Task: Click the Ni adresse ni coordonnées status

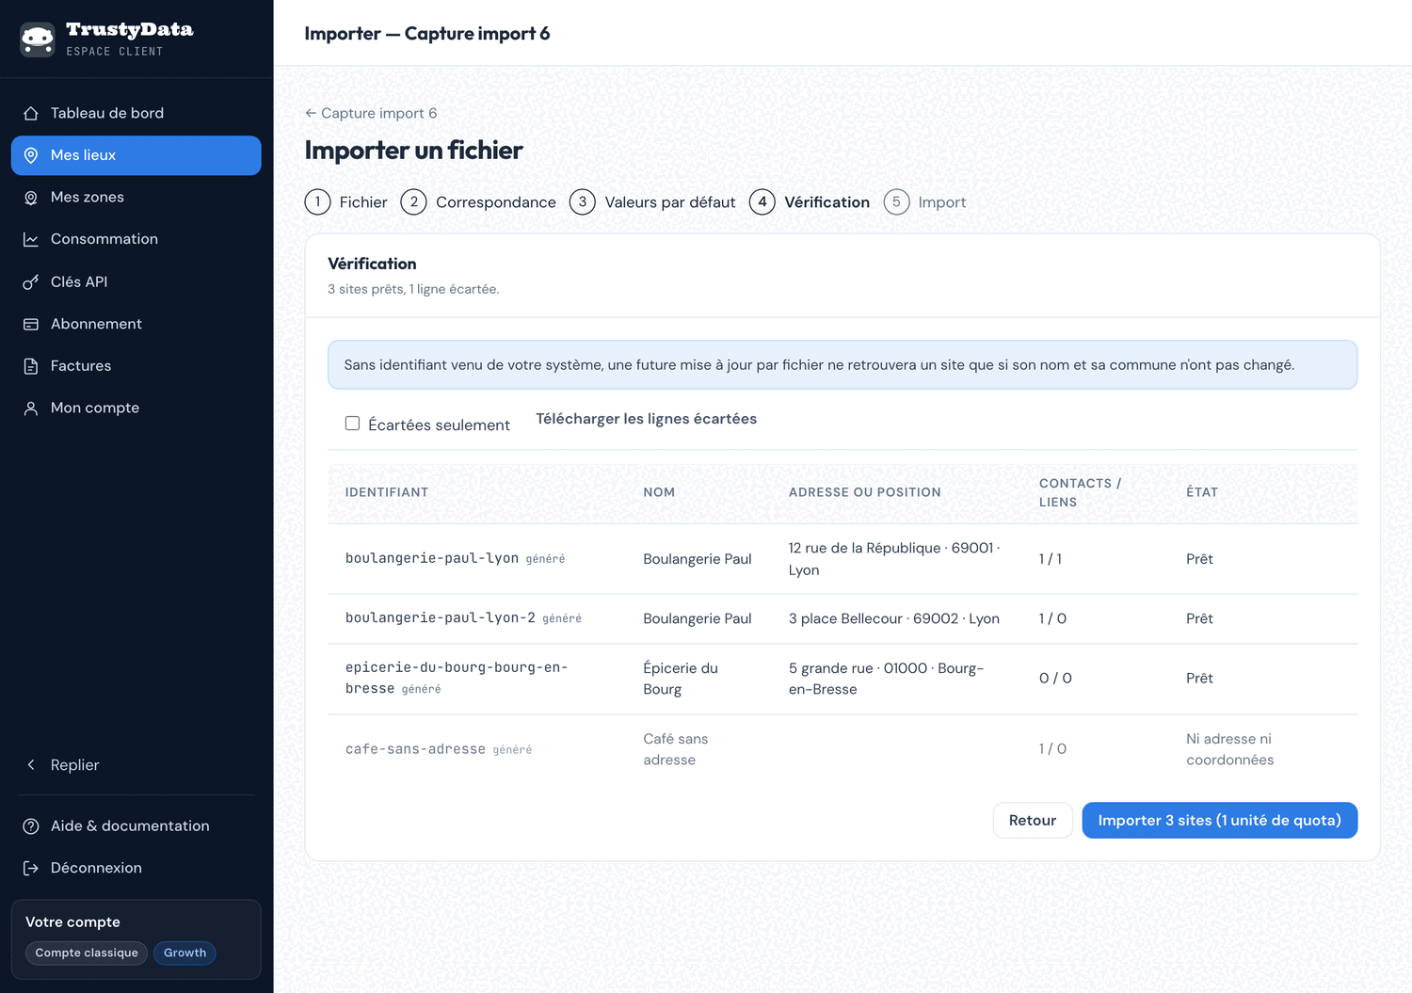Action: tap(1229, 749)
